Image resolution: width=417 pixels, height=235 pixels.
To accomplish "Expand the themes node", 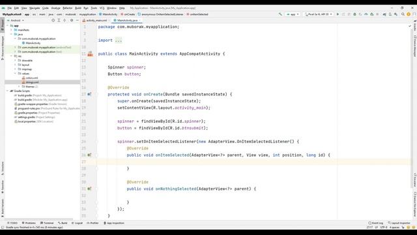I will 19,86.
